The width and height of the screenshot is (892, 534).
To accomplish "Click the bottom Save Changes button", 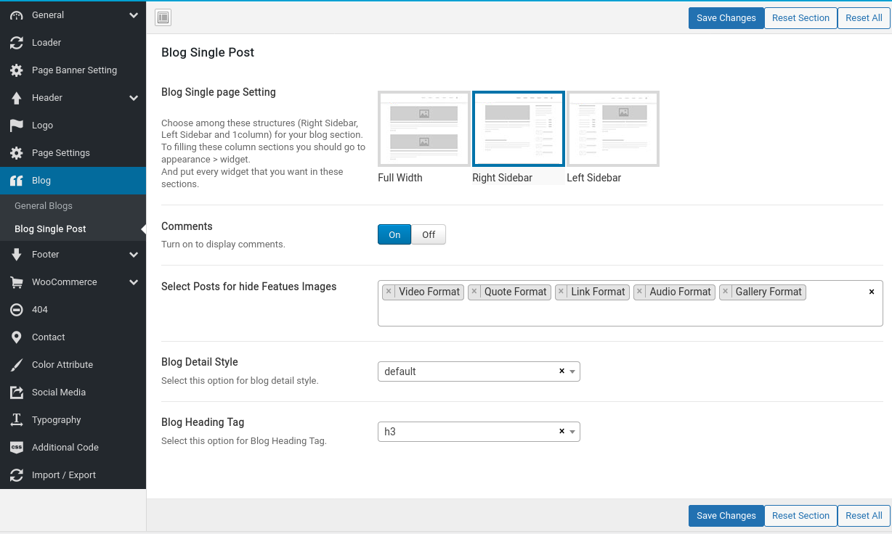I will pyautogui.click(x=726, y=516).
